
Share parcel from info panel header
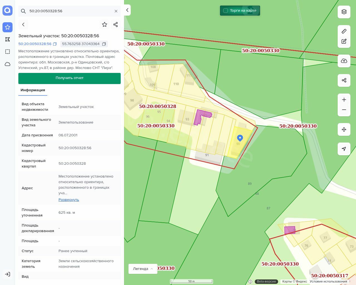(x=116, y=24)
